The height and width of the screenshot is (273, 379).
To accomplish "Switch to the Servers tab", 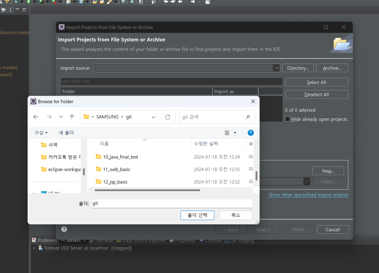I will click(x=73, y=240).
